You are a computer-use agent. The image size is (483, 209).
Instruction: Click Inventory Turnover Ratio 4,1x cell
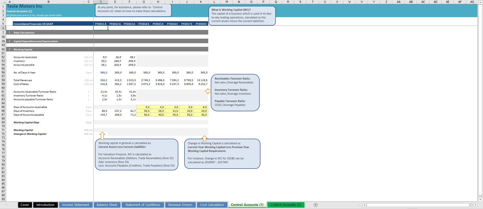coord(101,96)
